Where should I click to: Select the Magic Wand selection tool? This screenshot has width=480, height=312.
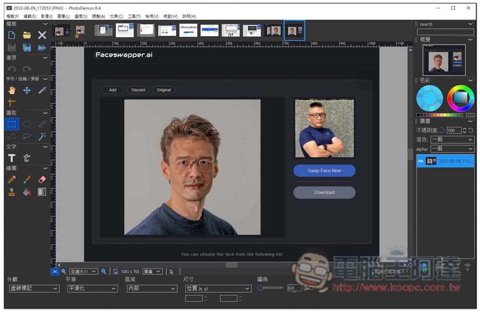(42, 137)
